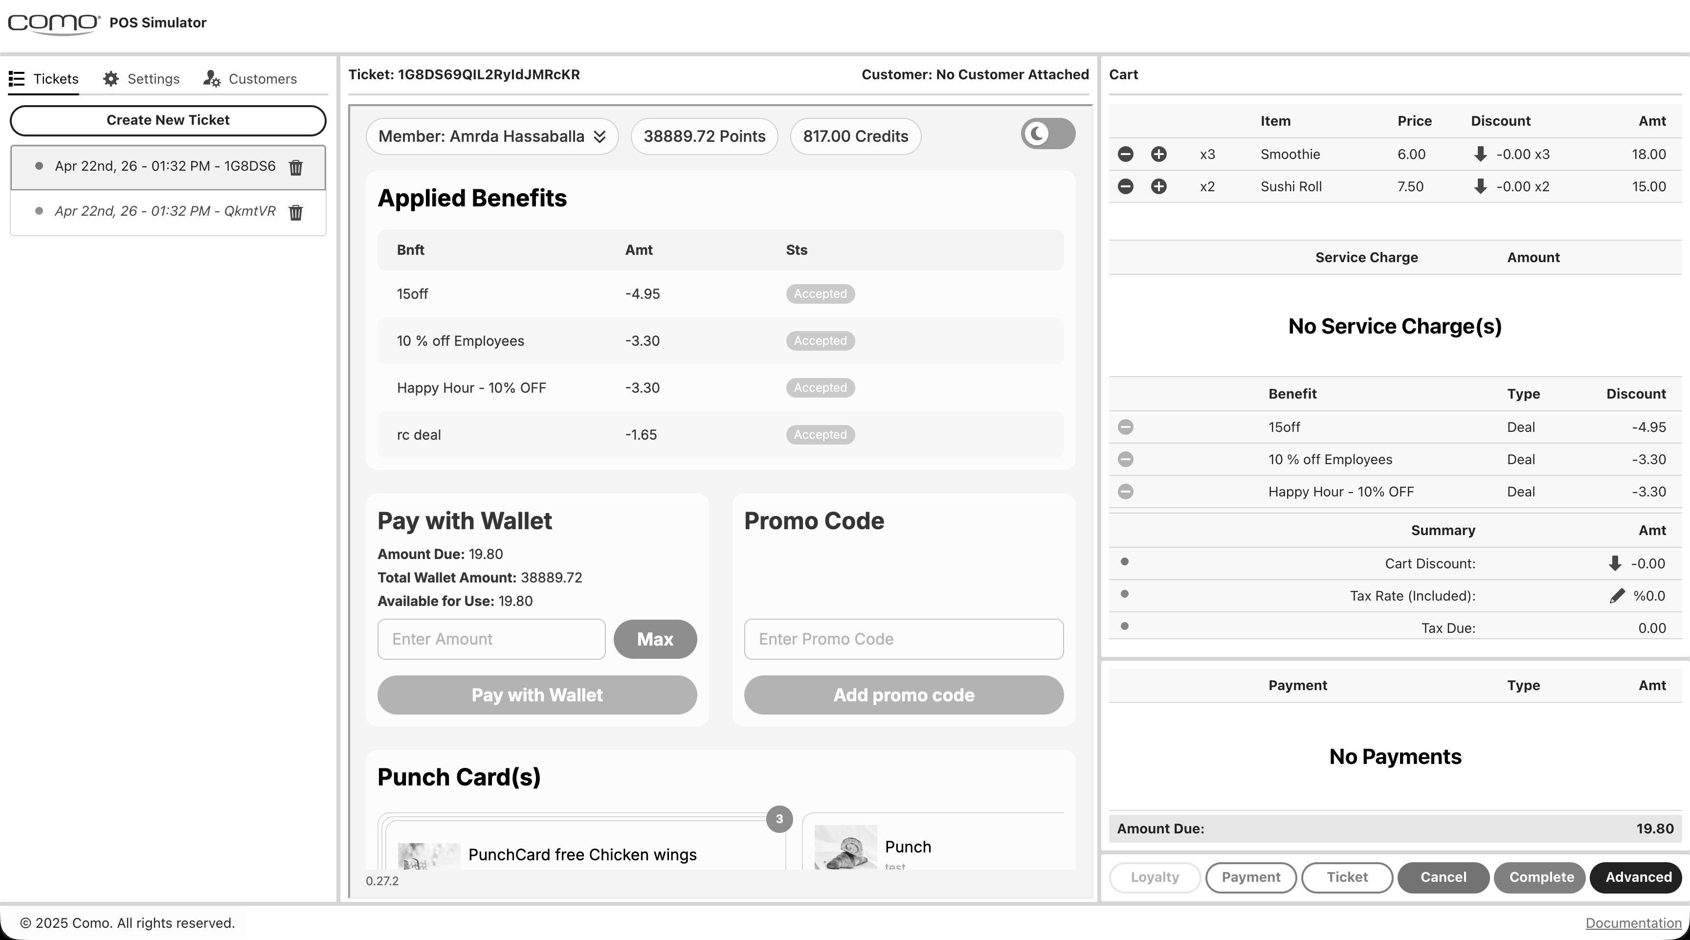Click the Pay with Wallet button

coord(536,694)
